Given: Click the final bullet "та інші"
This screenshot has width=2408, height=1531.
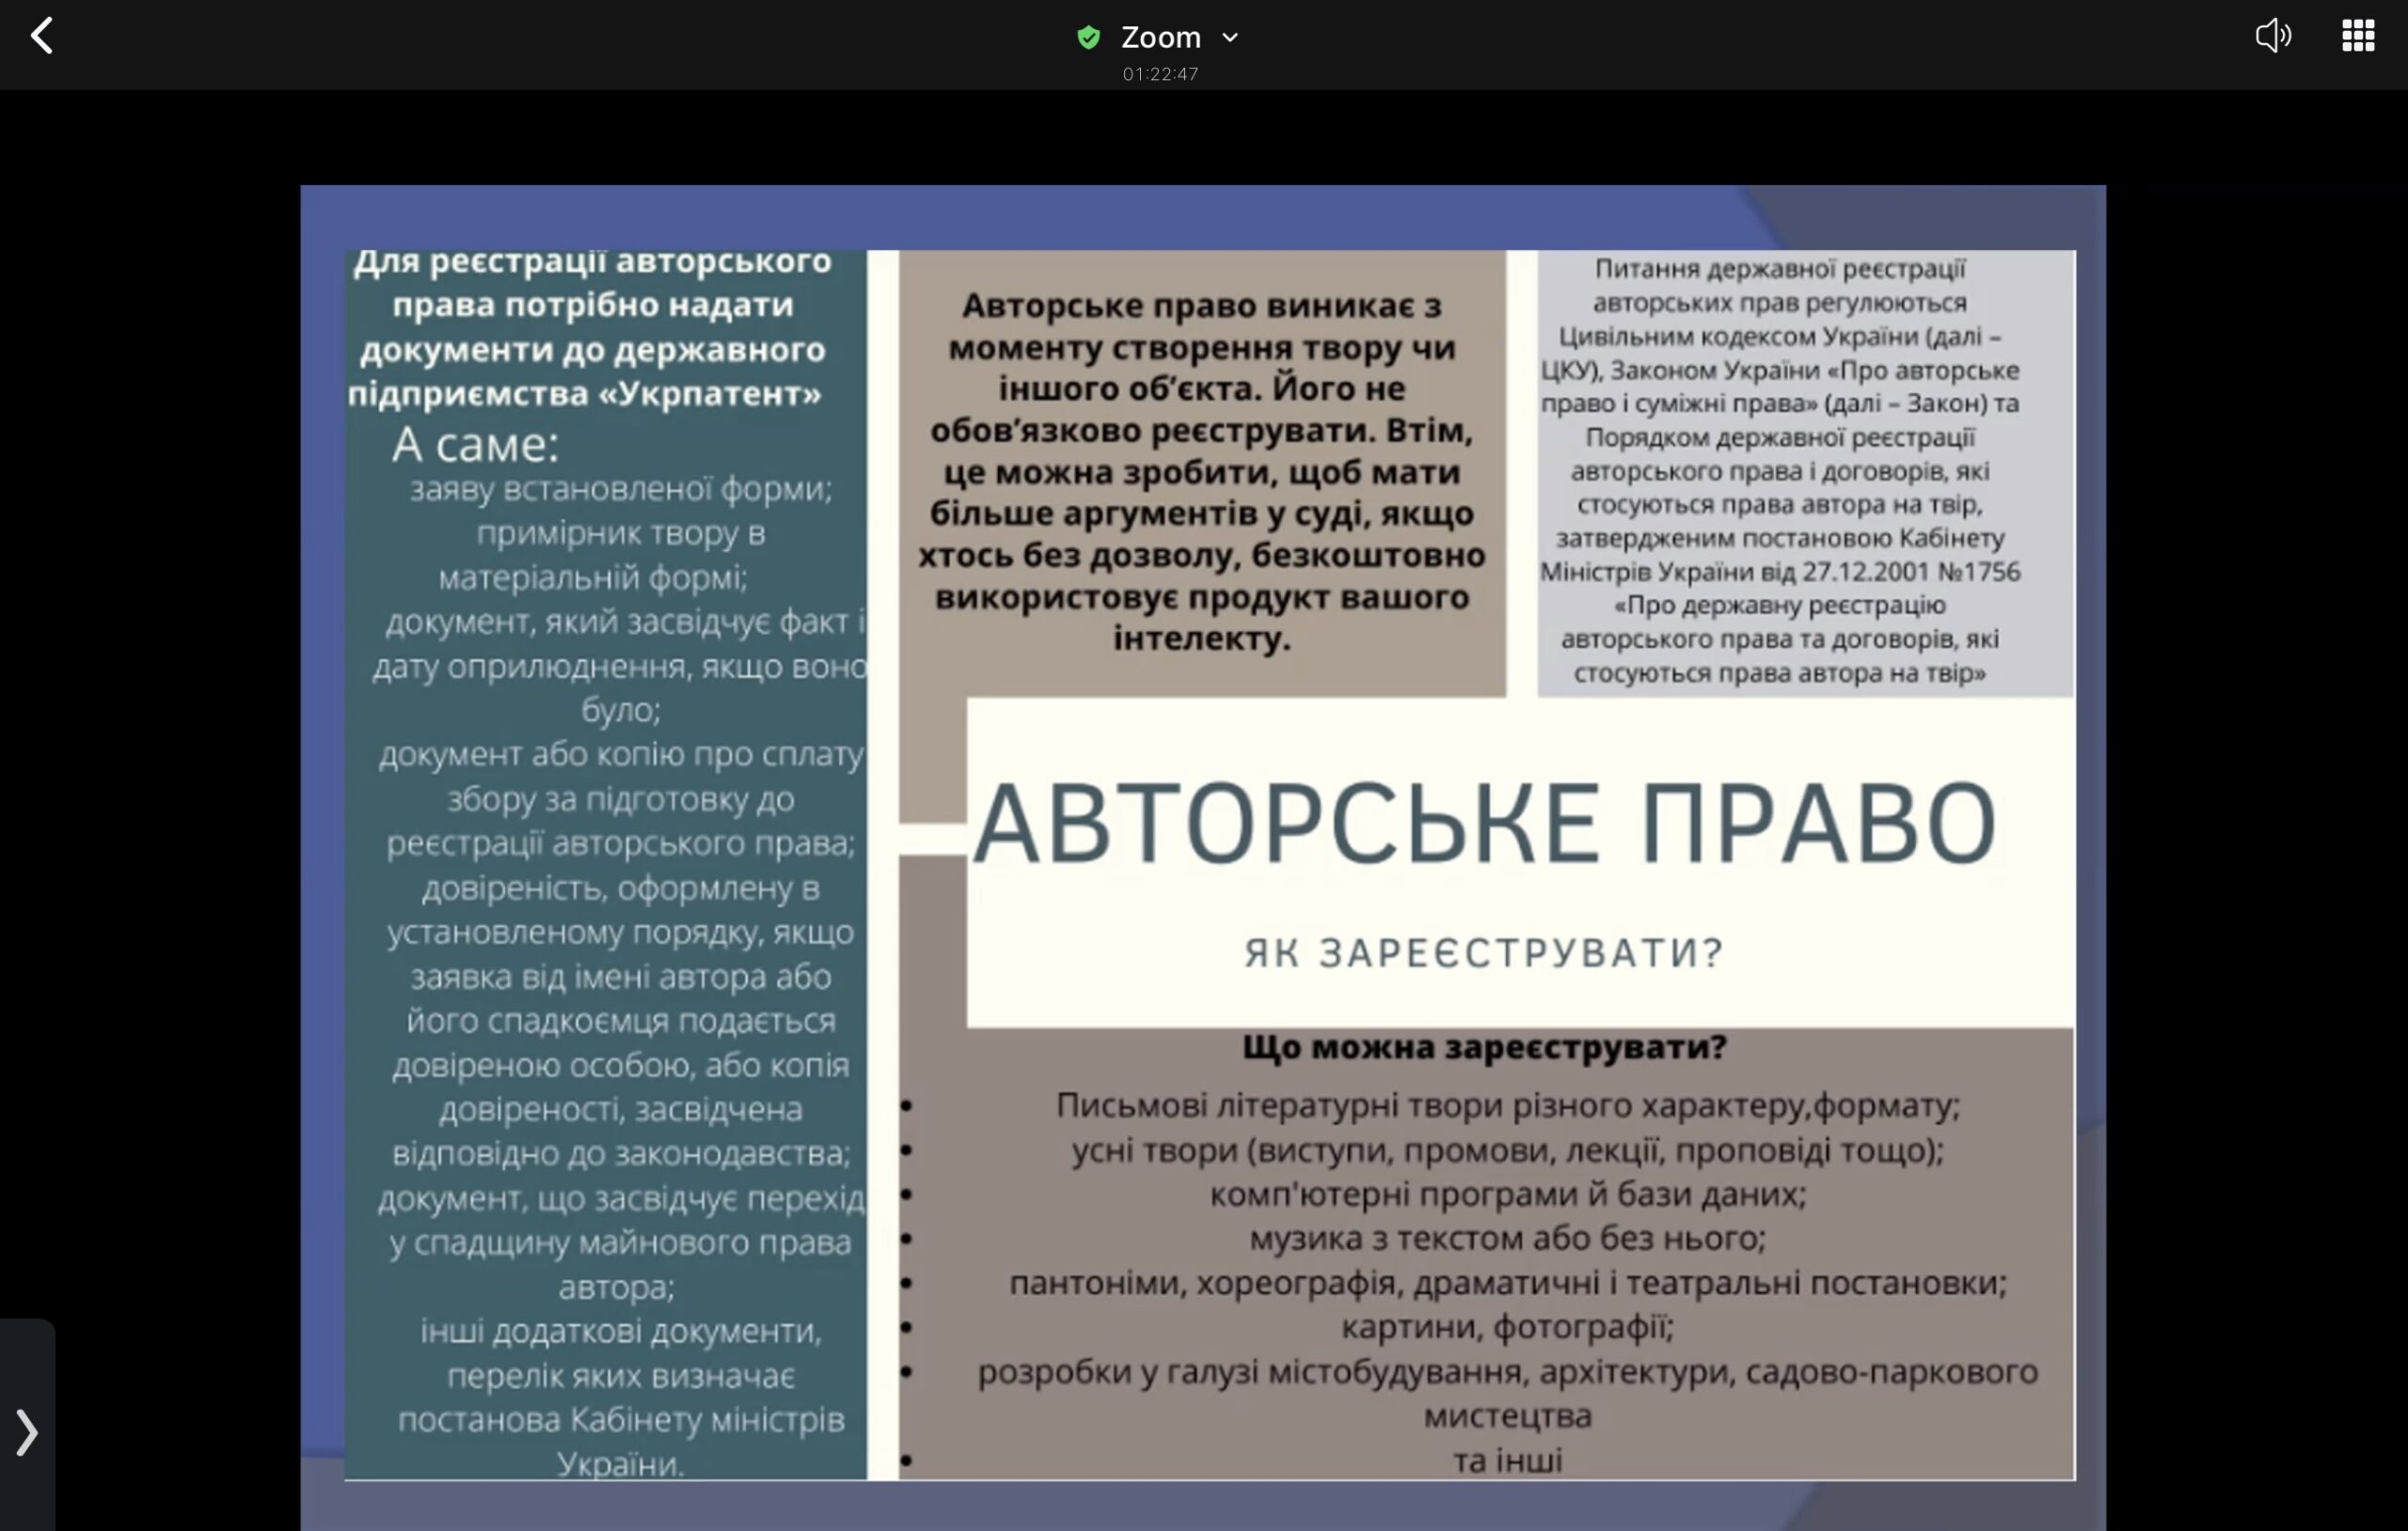Looking at the screenshot, I should click(x=1507, y=1461).
